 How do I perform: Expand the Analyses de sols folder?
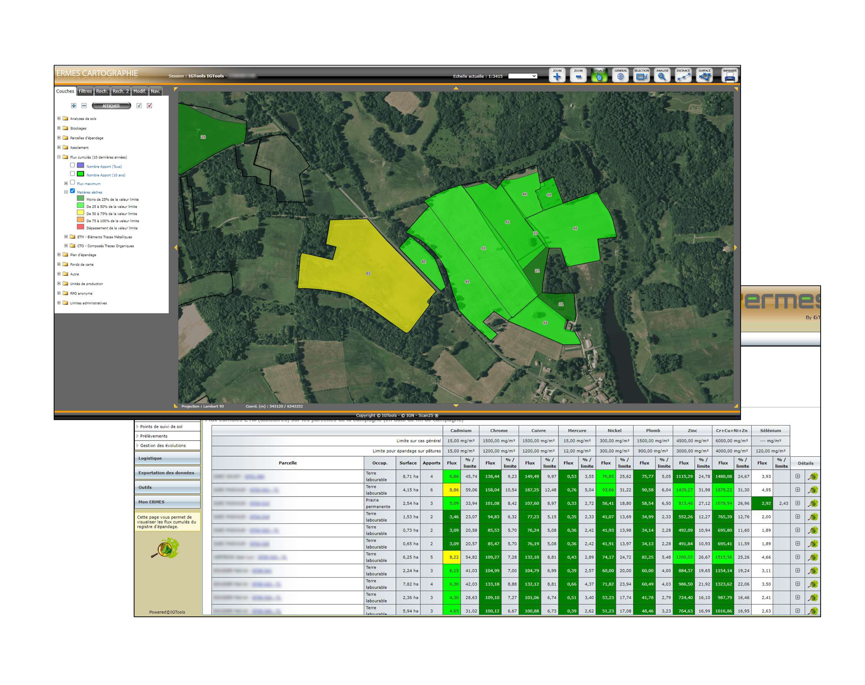click(x=59, y=118)
